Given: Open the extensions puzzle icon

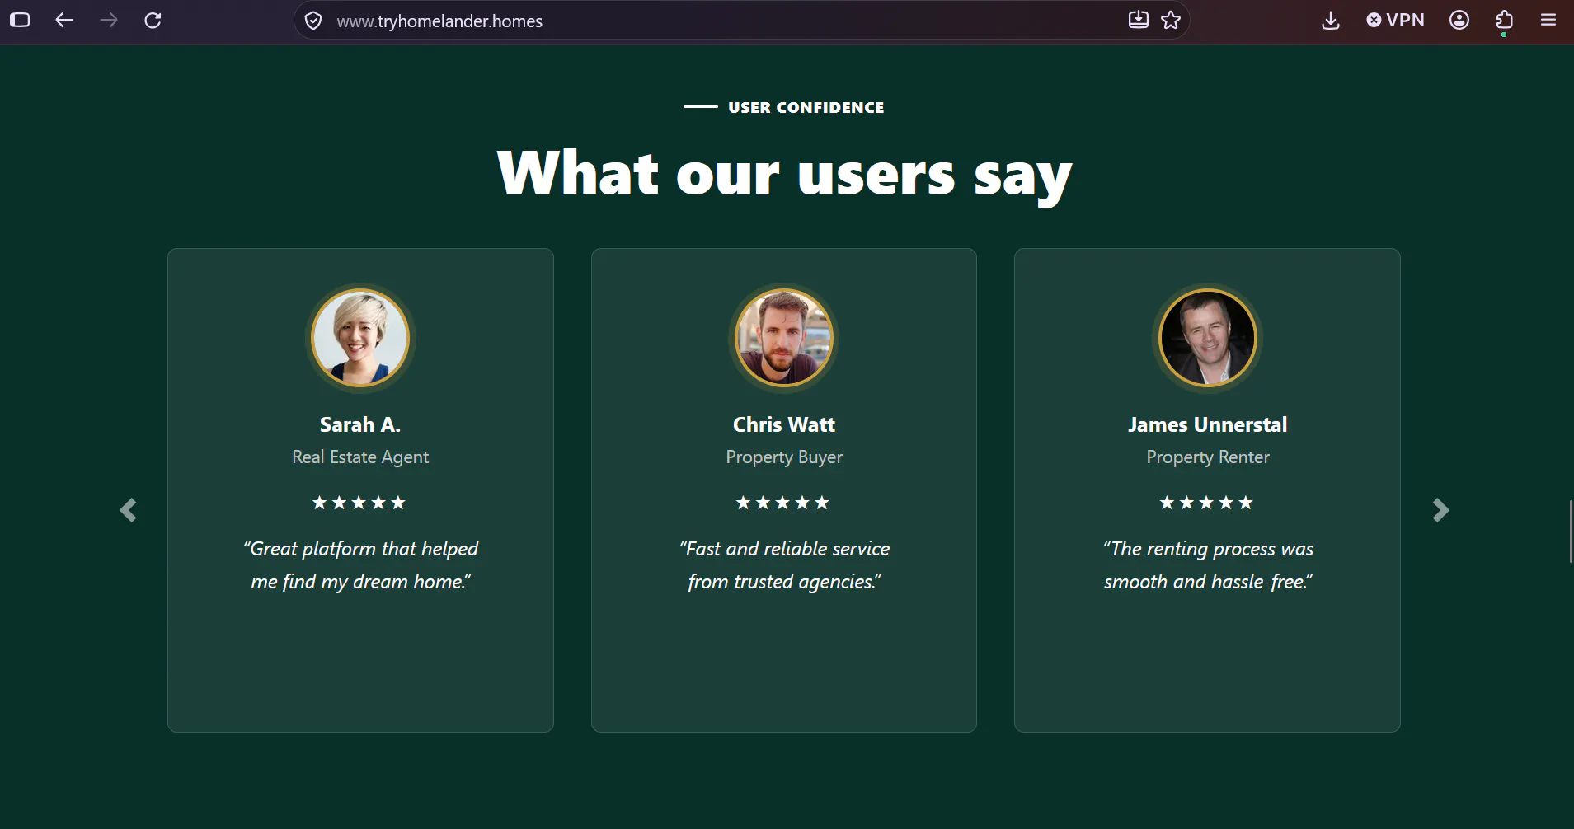Looking at the screenshot, I should click(x=1504, y=21).
